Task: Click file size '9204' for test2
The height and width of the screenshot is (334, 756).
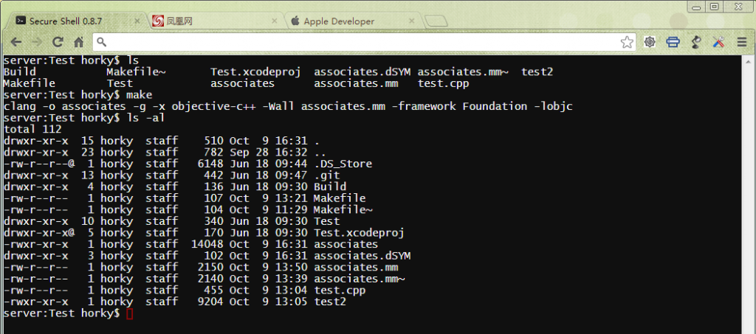Action: tap(210, 302)
